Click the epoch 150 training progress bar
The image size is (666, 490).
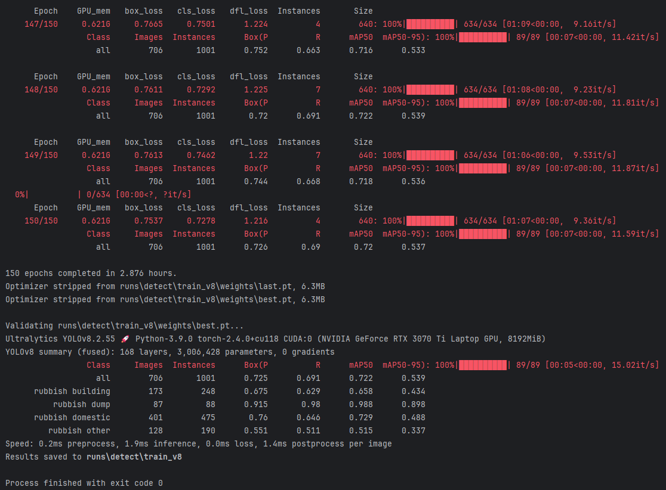pos(430,221)
